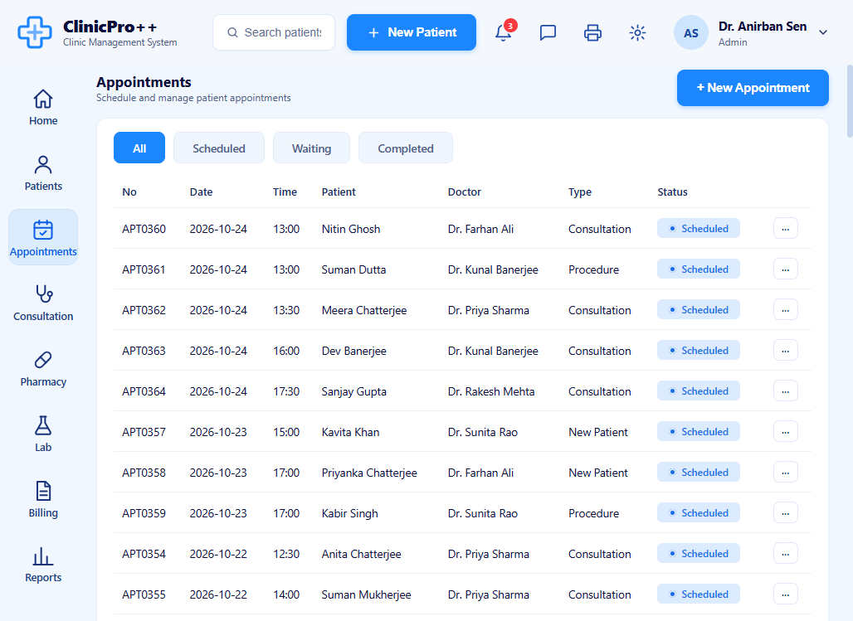This screenshot has width=853, height=621.
Task: Open actions menu for APT0362
Action: click(x=786, y=310)
